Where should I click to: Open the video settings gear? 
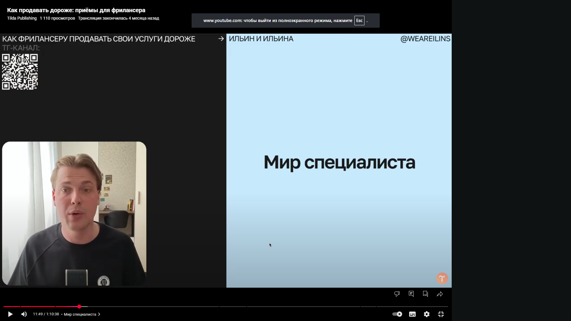tap(426, 314)
